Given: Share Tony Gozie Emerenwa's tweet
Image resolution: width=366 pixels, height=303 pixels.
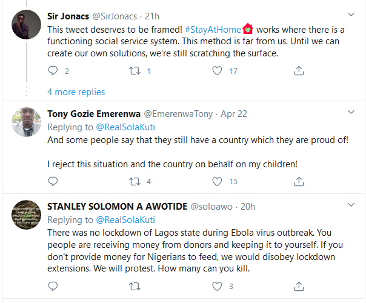Looking at the screenshot, I should tap(298, 181).
